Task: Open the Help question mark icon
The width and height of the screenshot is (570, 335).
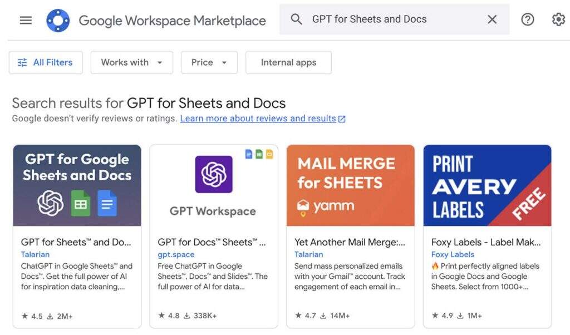Action: click(x=527, y=19)
